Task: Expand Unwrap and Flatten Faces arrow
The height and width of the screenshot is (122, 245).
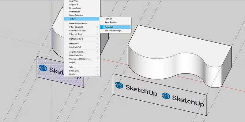Action: 98,59
